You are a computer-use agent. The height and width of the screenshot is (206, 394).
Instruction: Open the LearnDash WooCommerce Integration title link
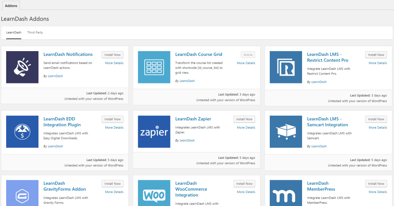(191, 189)
